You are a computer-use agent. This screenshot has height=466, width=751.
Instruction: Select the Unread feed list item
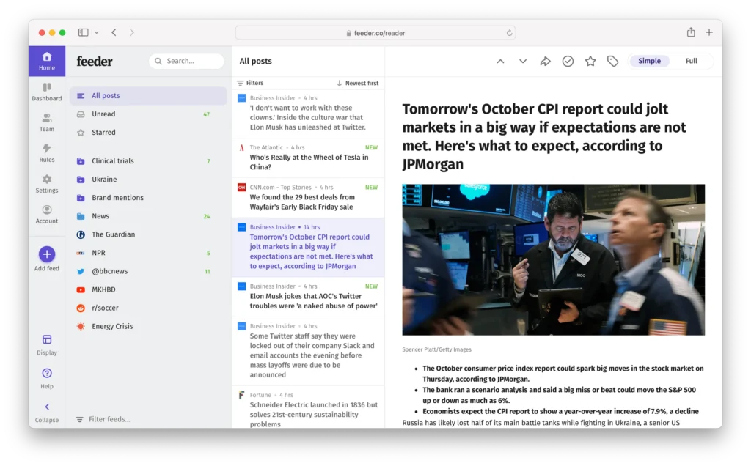103,114
